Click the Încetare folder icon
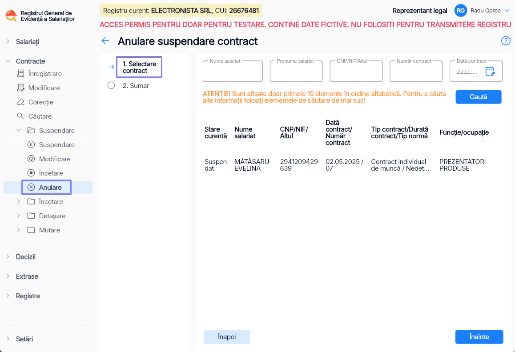The width and height of the screenshot is (515, 352). tap(31, 201)
